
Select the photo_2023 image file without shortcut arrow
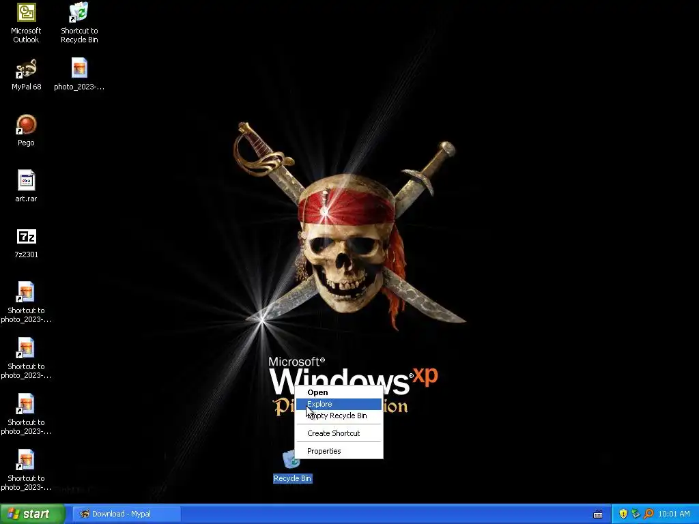point(79,74)
